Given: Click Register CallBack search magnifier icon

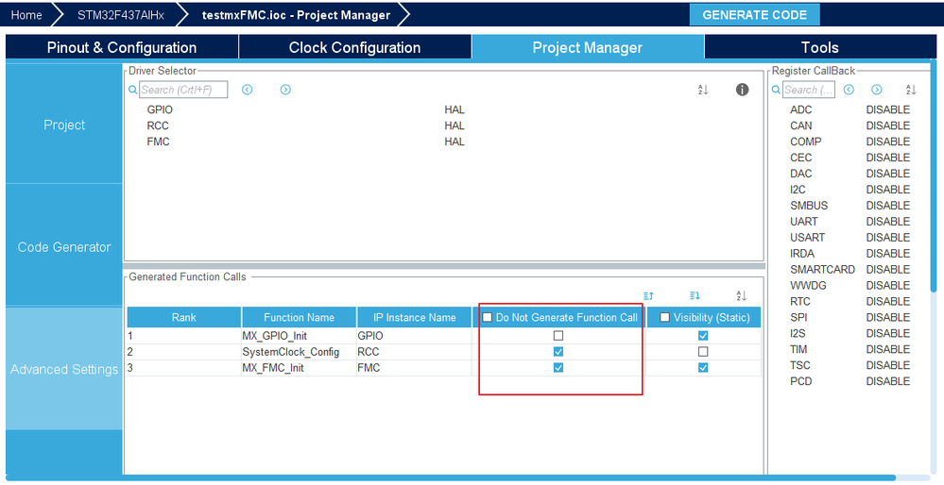Looking at the screenshot, I should [776, 90].
